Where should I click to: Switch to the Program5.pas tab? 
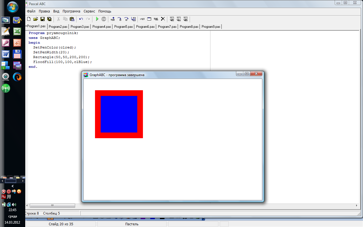[x=123, y=27]
